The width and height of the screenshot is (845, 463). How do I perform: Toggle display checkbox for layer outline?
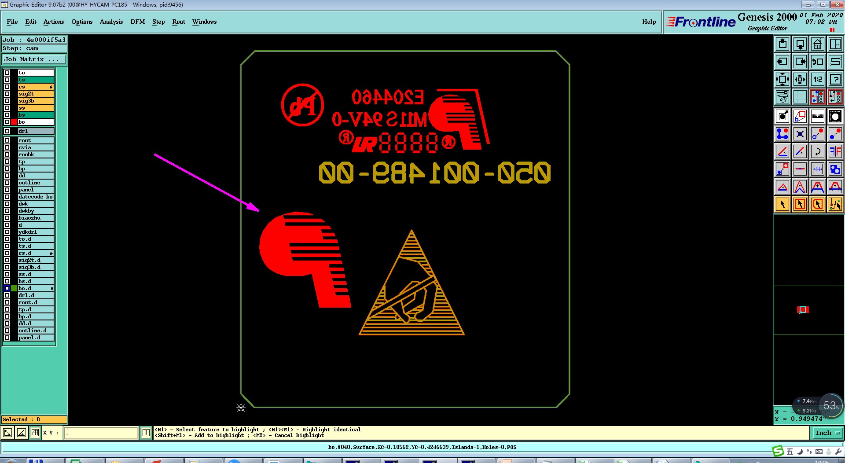(x=7, y=183)
